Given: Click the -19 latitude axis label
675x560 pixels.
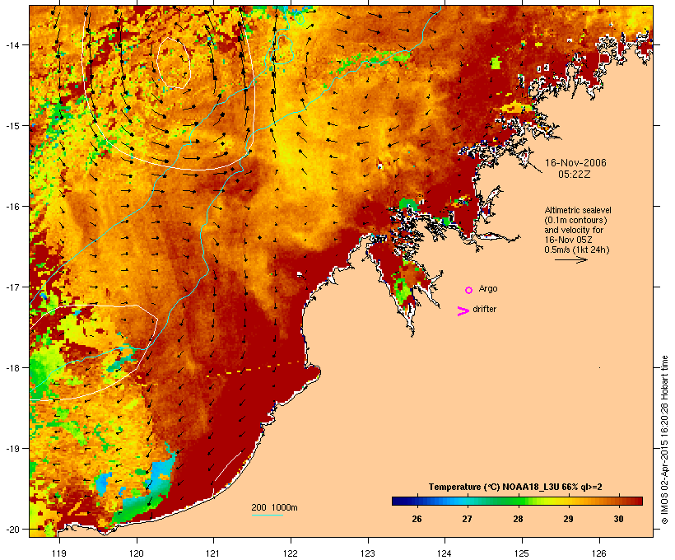Looking at the screenshot, I should (12, 448).
